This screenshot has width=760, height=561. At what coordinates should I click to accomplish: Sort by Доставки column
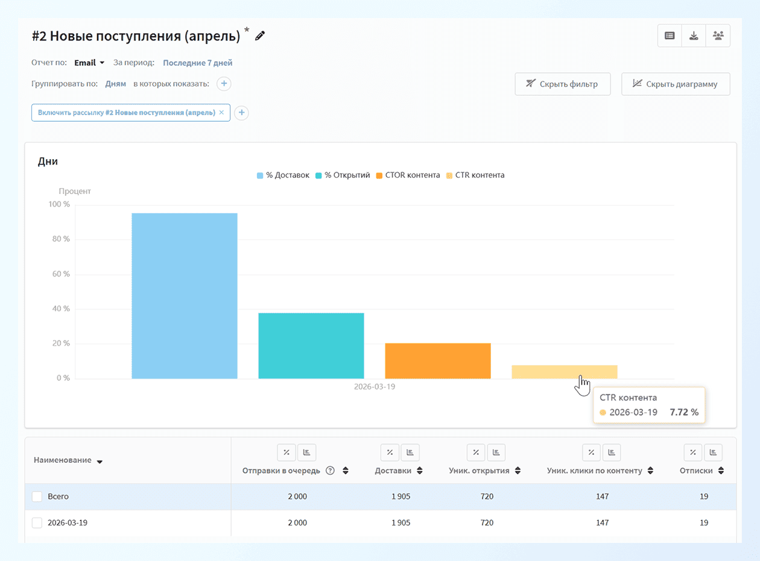(x=419, y=471)
